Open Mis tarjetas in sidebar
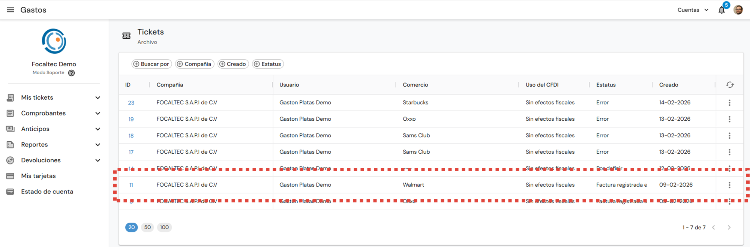Screen dimensions: 750x247 click(38, 176)
